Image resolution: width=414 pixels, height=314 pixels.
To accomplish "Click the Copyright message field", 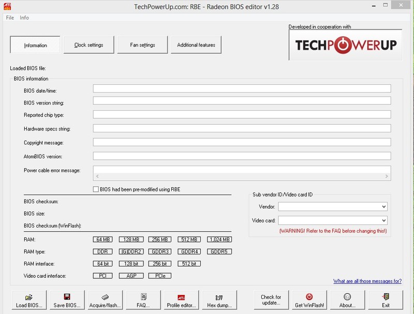I will (242, 142).
